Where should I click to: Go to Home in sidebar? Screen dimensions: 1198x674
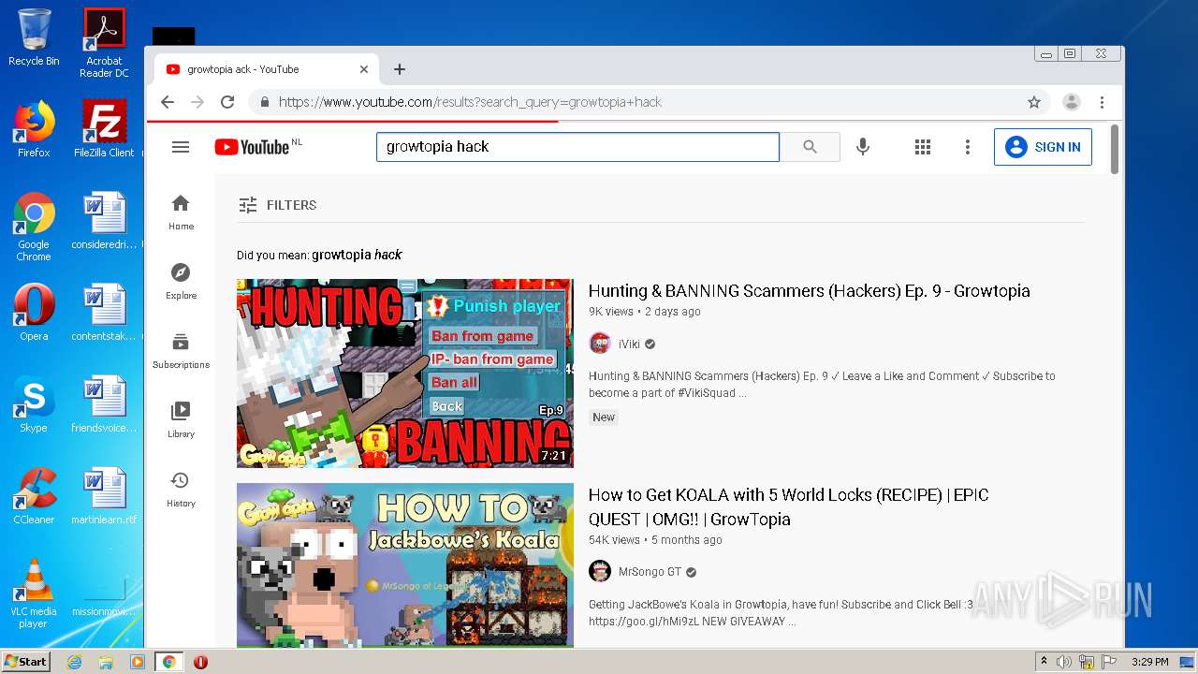click(181, 212)
